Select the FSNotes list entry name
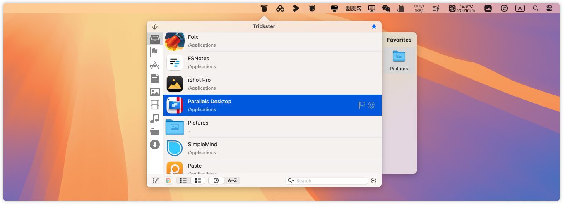563x204 pixels. click(198, 58)
